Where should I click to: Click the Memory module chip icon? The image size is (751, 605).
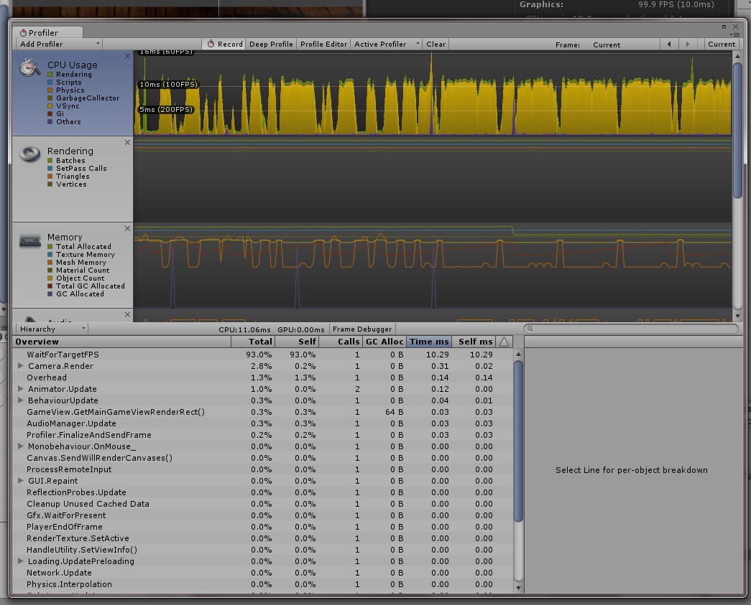point(29,240)
